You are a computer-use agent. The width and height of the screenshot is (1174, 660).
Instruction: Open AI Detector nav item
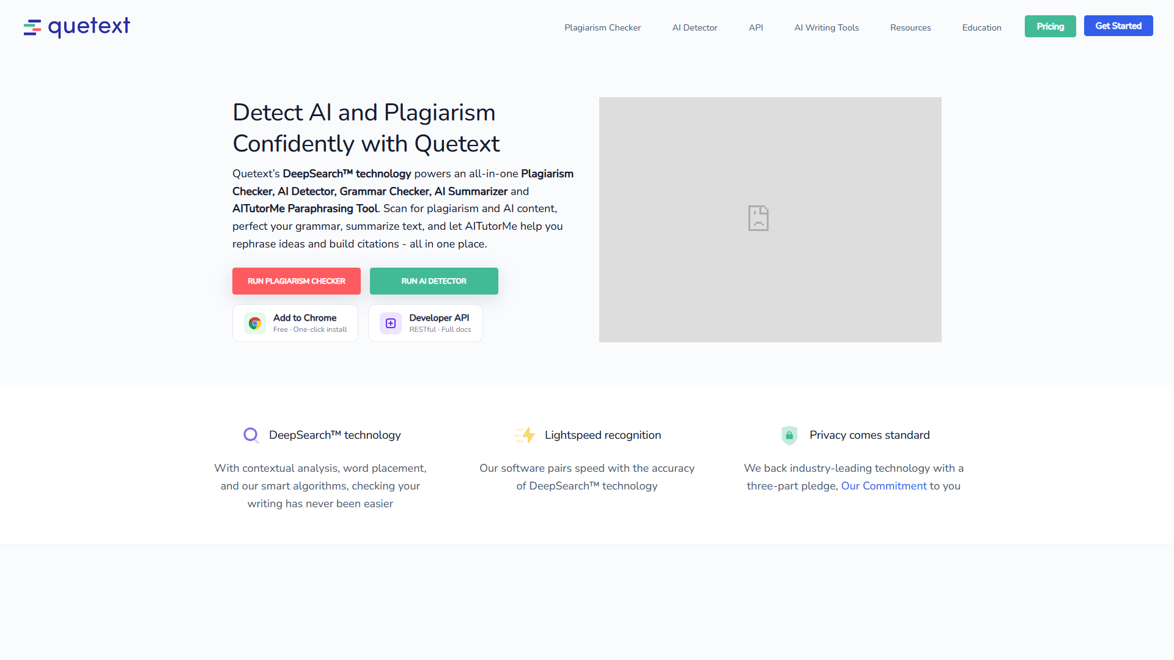point(695,28)
